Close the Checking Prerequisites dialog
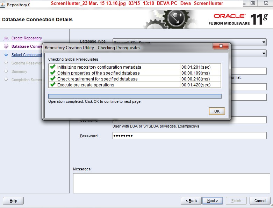 click(221, 46)
